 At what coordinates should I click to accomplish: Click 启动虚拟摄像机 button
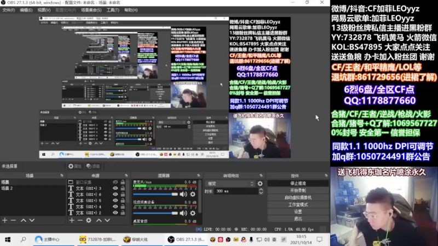pos(298,197)
